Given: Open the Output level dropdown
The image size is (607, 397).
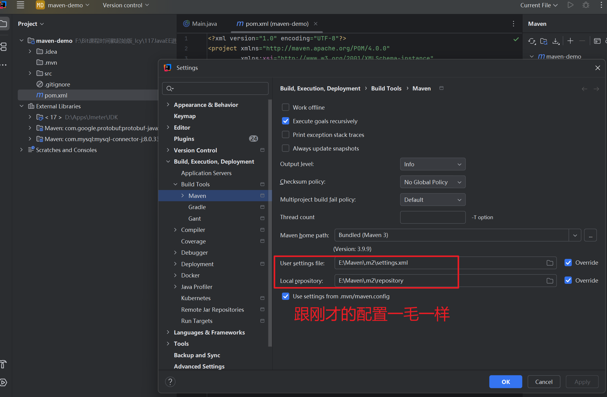Looking at the screenshot, I should 433,164.
